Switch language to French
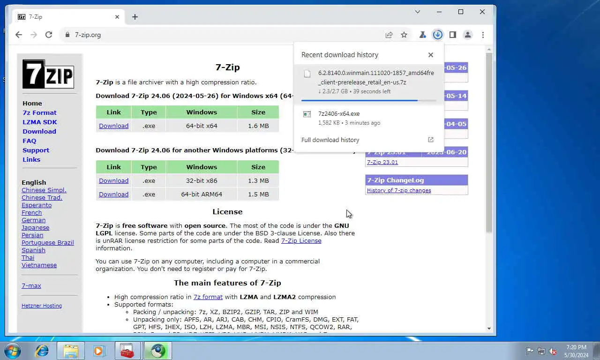Viewport: 600px width, 360px height. tap(31, 212)
